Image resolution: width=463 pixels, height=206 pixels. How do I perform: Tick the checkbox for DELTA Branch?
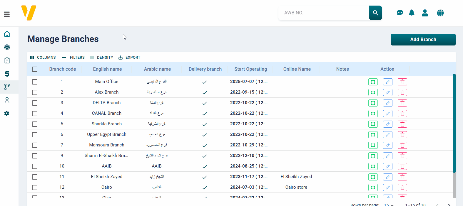click(35, 103)
